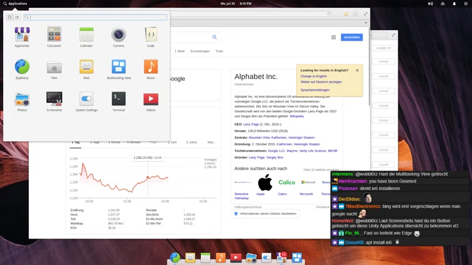Screen dimensions: 472x265
Task: Click the Anmelden sign-in button
Action: (x=352, y=37)
